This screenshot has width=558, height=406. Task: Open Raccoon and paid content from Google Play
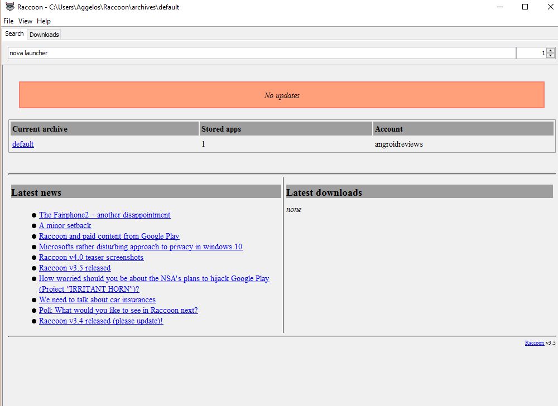109,236
